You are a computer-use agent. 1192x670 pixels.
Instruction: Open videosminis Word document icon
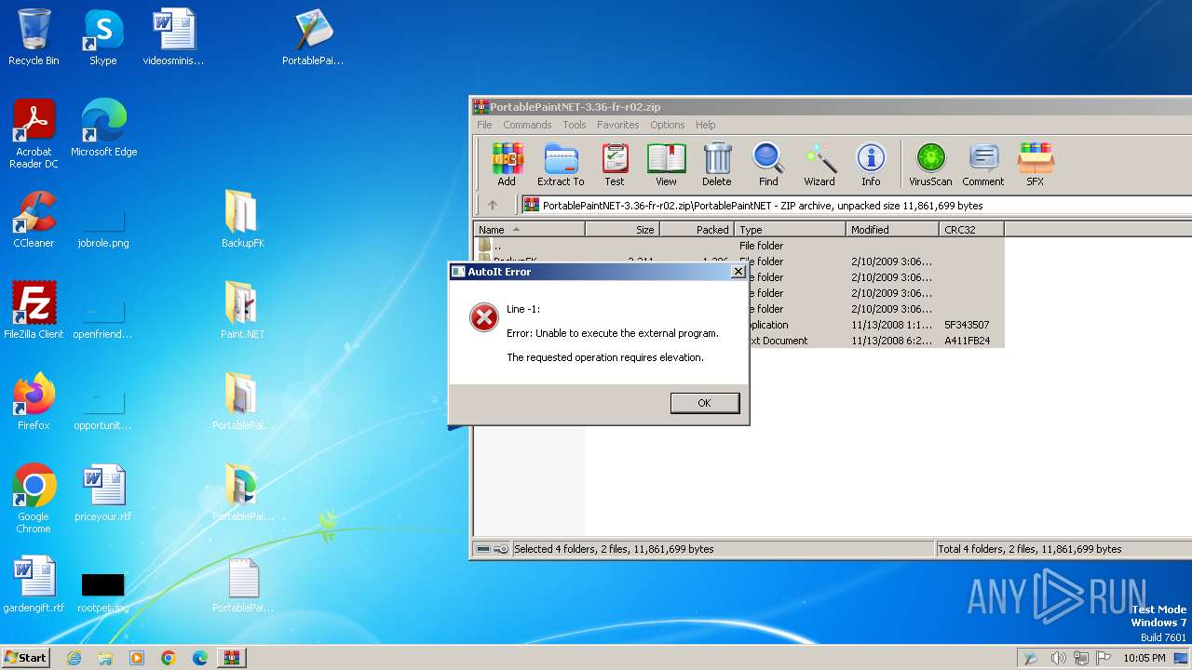click(x=173, y=37)
